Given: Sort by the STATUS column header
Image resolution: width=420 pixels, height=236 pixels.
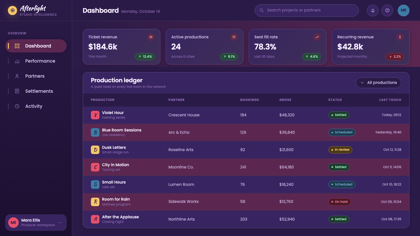Looking at the screenshot, I should [335, 100].
